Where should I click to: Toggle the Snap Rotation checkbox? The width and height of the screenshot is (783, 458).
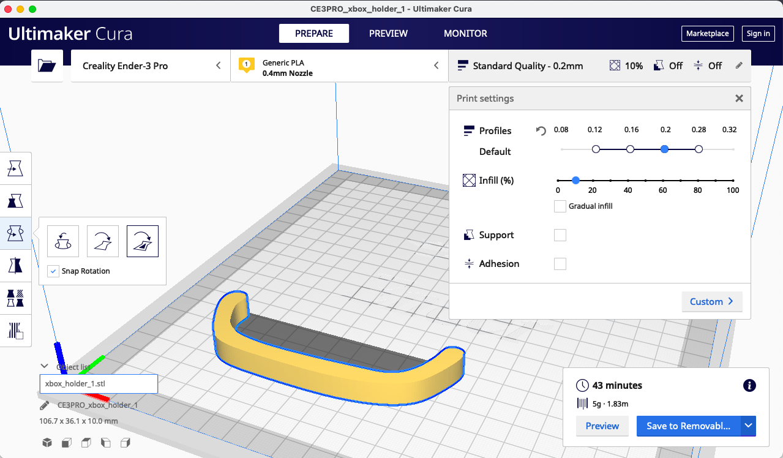(x=53, y=271)
